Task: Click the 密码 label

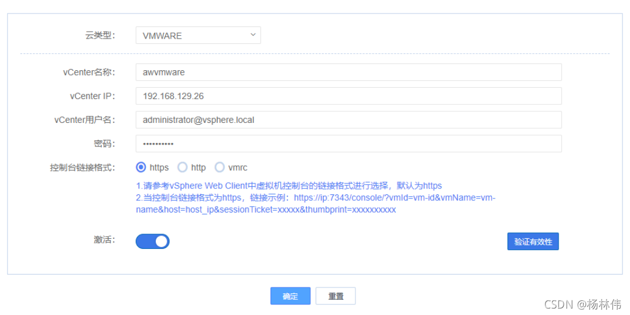Action: [104, 143]
